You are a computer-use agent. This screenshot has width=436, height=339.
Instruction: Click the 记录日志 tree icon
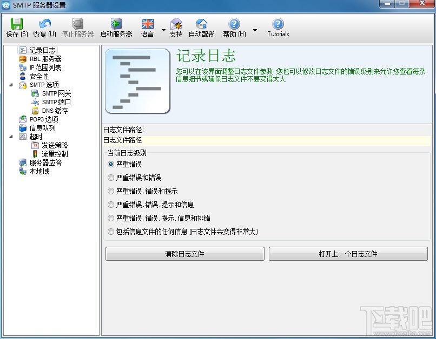pos(23,50)
